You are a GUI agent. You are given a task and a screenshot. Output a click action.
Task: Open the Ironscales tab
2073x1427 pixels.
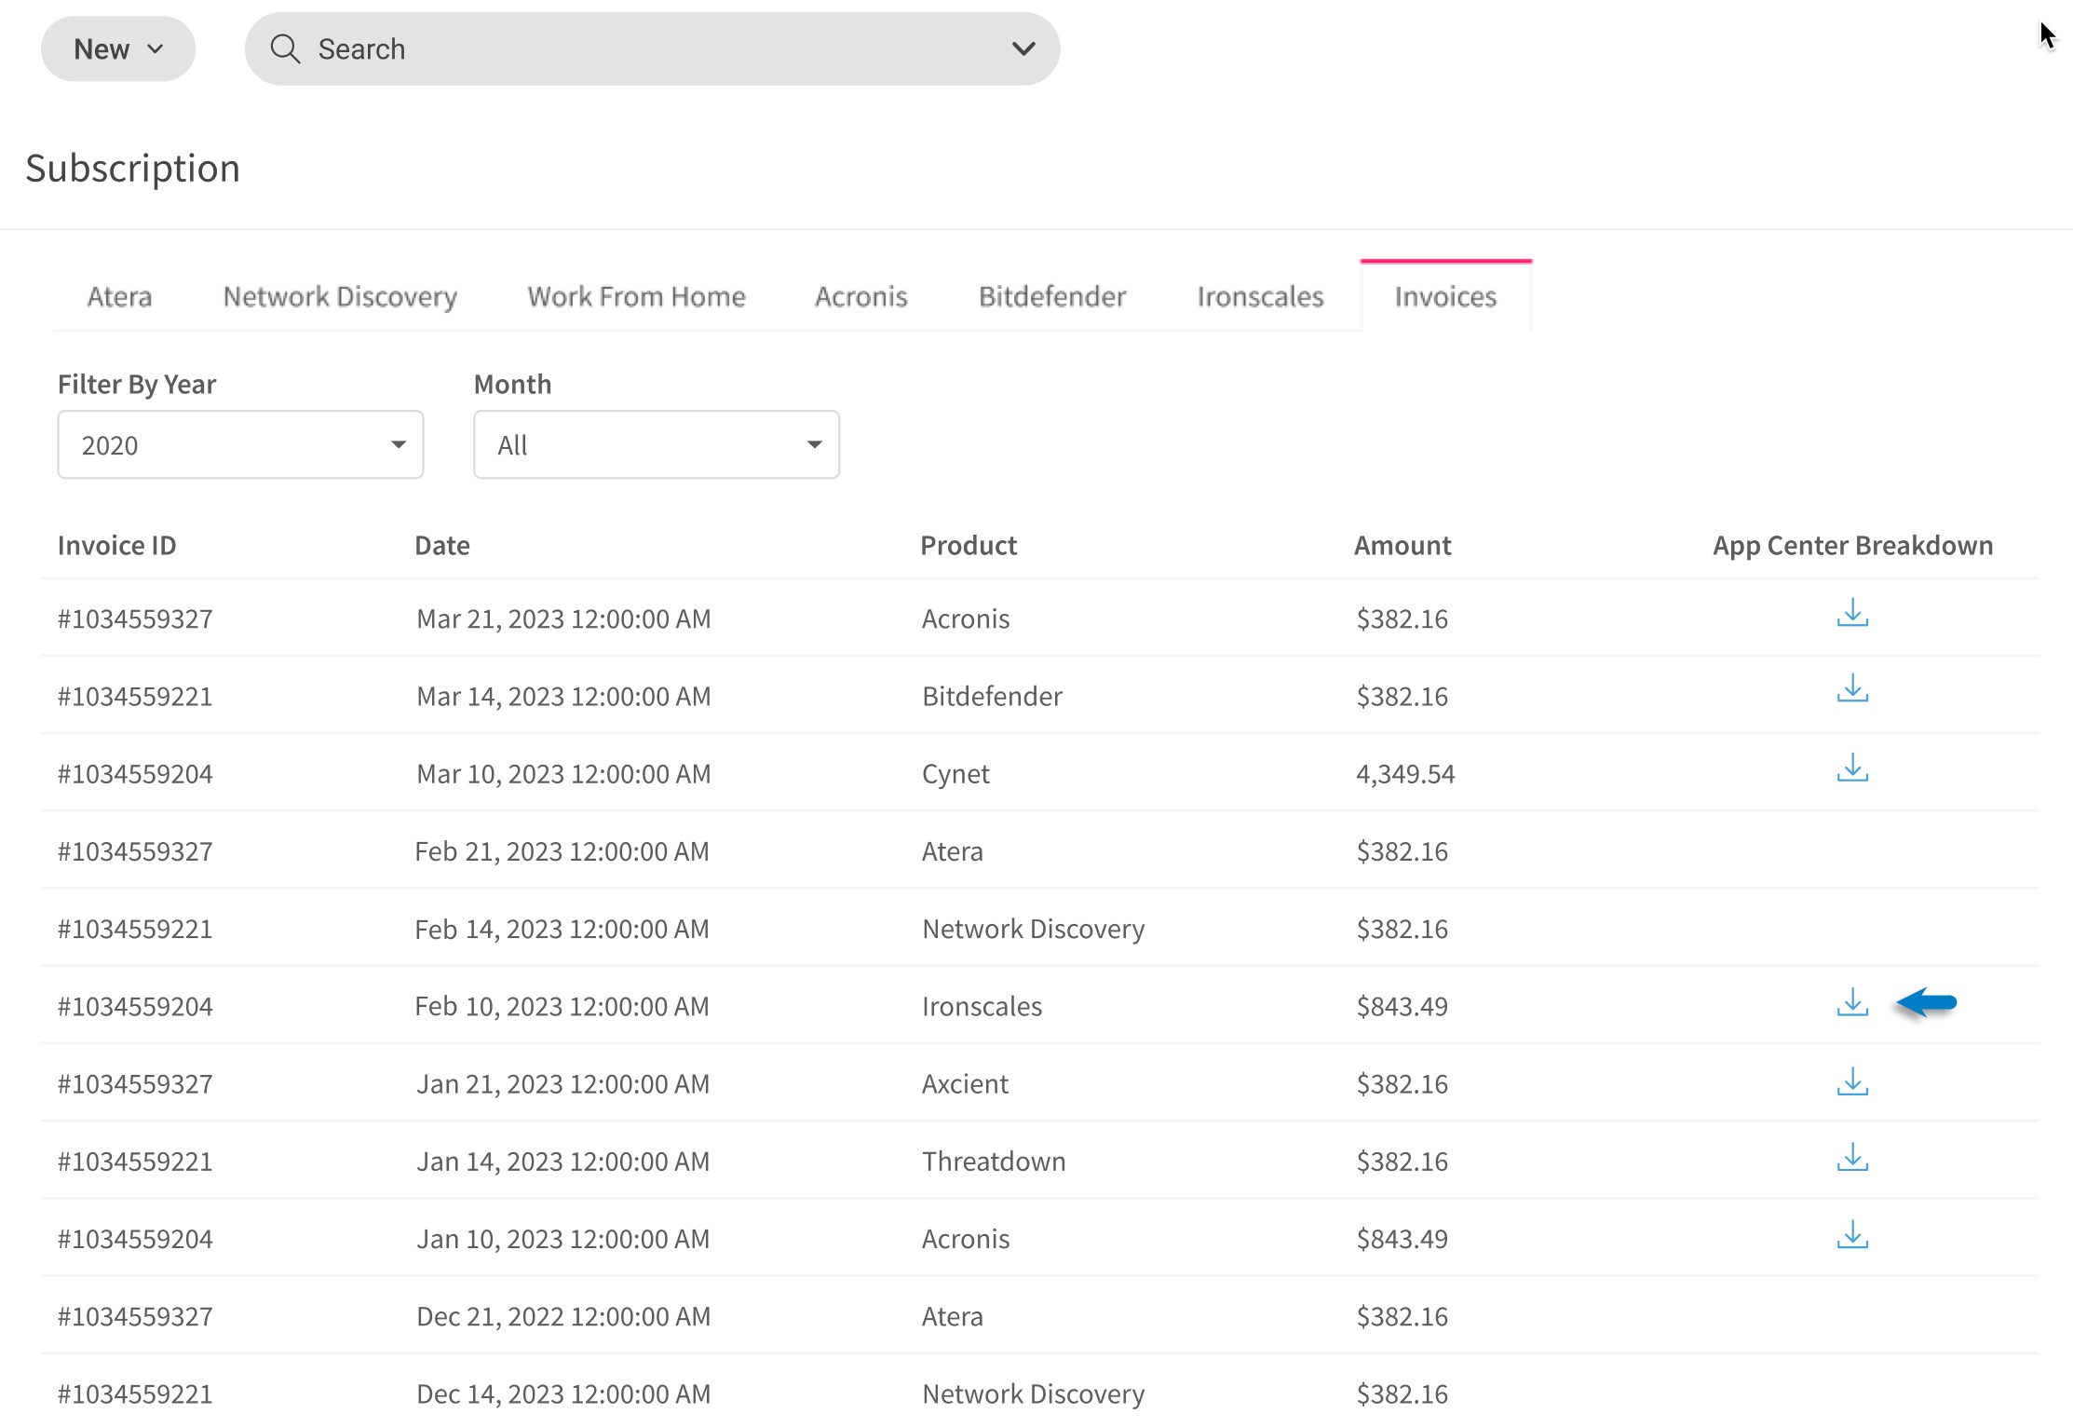(1260, 296)
